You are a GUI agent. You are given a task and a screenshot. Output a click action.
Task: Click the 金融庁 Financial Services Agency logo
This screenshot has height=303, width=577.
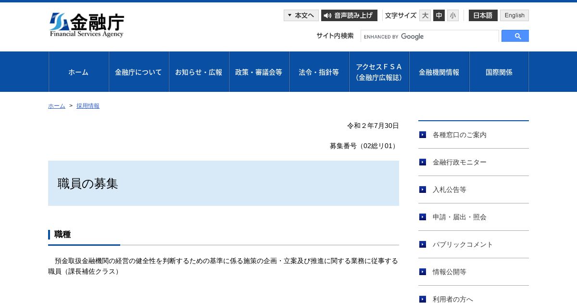(87, 25)
